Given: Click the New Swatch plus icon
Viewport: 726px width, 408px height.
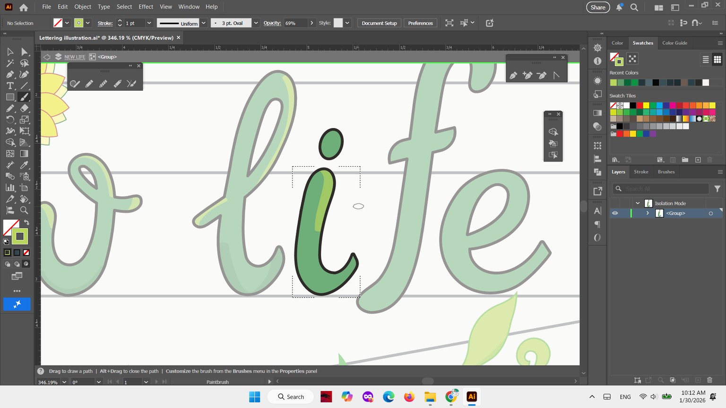Looking at the screenshot, I should tap(698, 160).
